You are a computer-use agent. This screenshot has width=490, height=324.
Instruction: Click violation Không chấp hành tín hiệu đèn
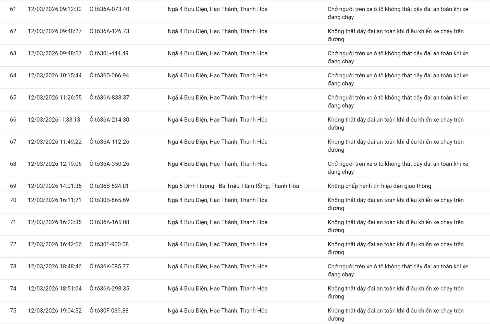coord(379,186)
